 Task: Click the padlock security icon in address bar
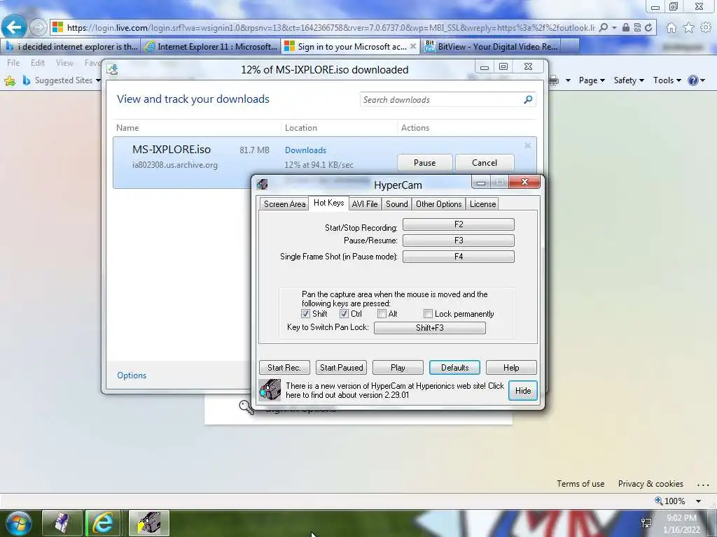(x=625, y=28)
